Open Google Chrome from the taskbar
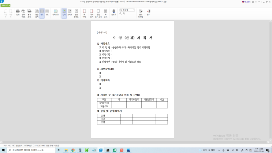Screen dimensions: 272x153 73,150
